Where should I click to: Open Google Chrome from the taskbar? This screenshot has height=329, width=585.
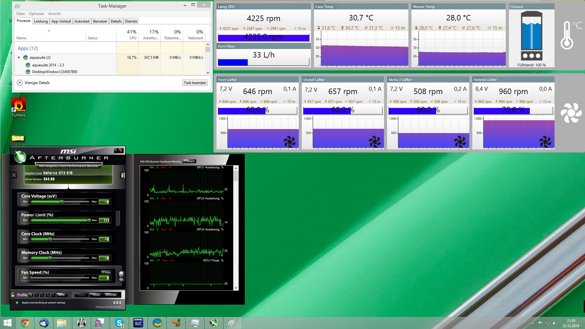click(x=25, y=323)
